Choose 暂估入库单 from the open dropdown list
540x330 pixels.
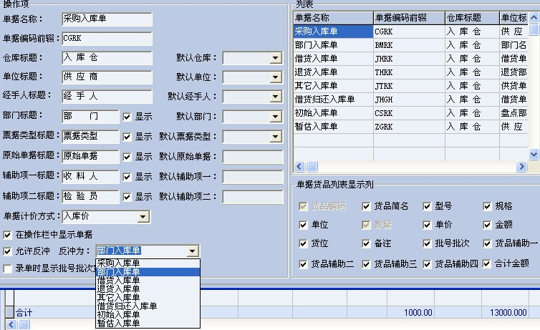point(119,323)
